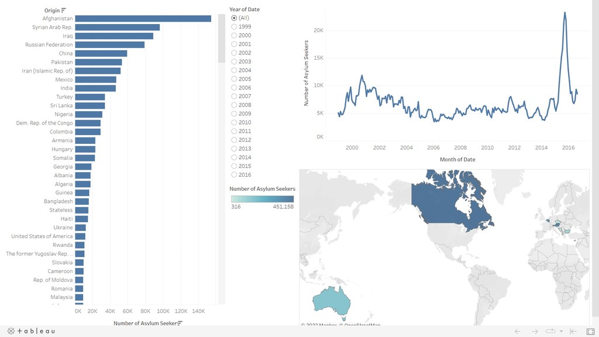Viewport: 599px width, 337px height.
Task: Click the asylum seekers color legend gradient
Action: click(263, 199)
